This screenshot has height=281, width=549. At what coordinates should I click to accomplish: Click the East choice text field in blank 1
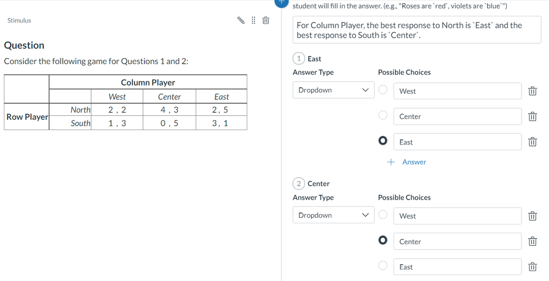coord(457,142)
